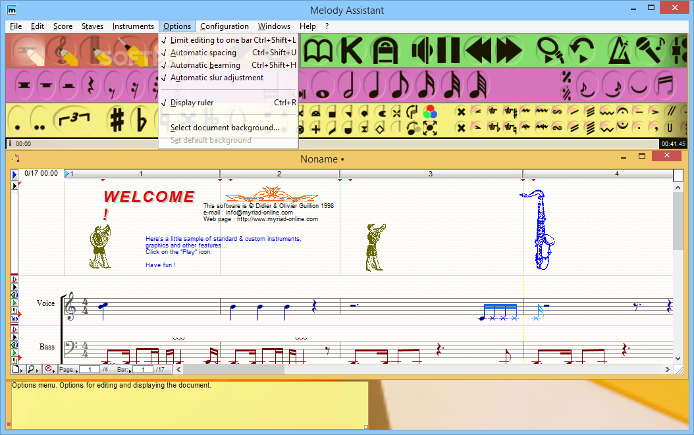Screen dimensions: 694x435
Task: Click the speaker play icon
Action: [x=422, y=51]
